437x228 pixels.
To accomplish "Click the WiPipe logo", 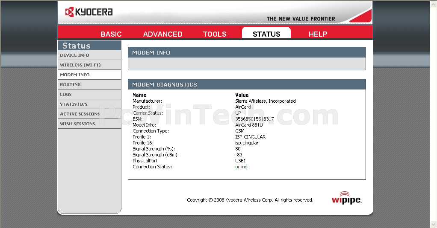I will (x=346, y=198).
